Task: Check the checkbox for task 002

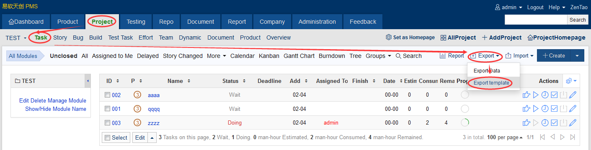Action: [x=107, y=95]
